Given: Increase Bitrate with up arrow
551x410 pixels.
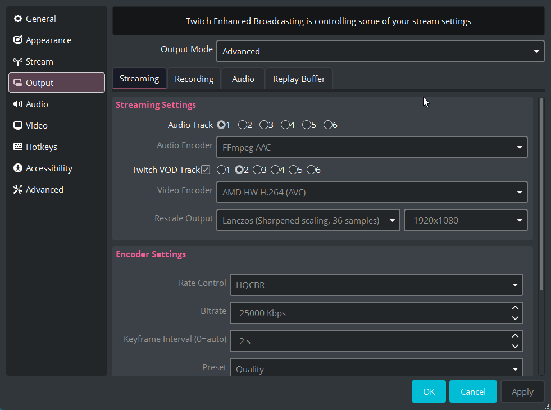Looking at the screenshot, I should click(x=515, y=308).
